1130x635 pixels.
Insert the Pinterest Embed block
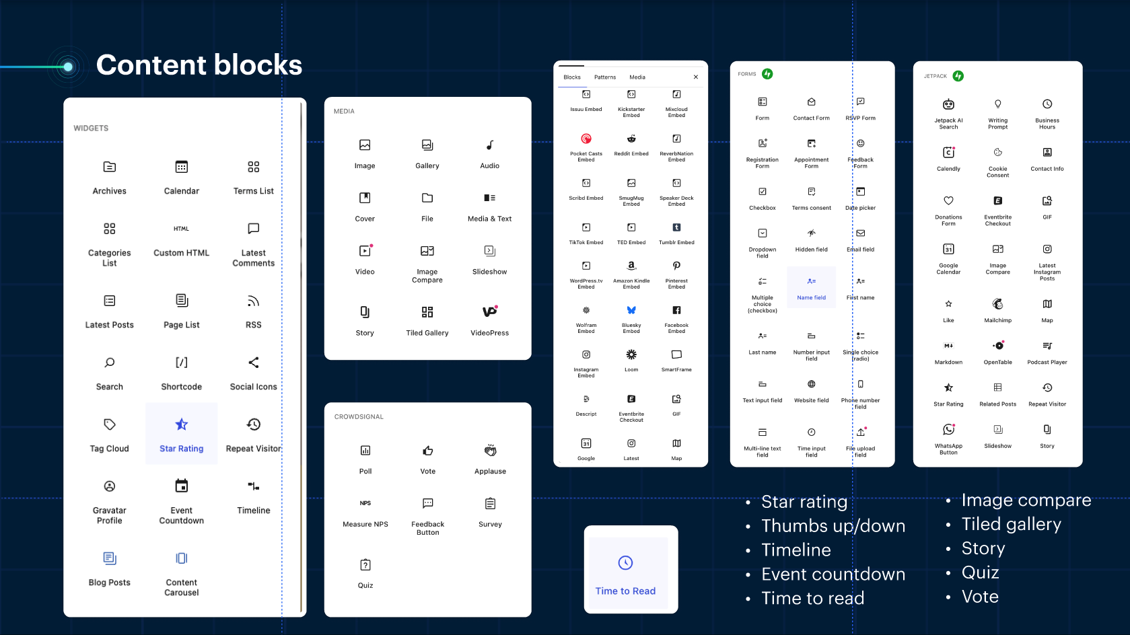click(676, 274)
